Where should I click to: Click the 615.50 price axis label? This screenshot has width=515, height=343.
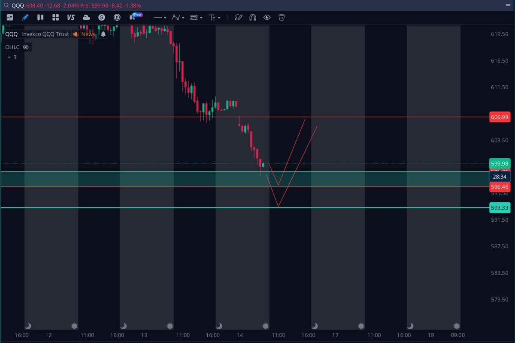(x=499, y=60)
